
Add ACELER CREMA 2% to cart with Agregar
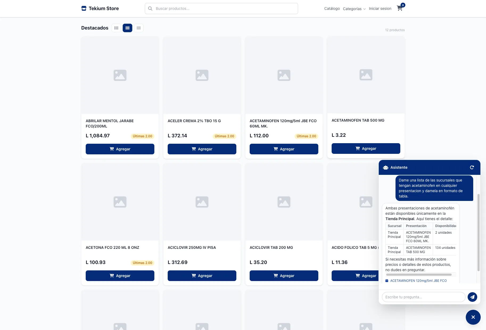pyautogui.click(x=202, y=149)
